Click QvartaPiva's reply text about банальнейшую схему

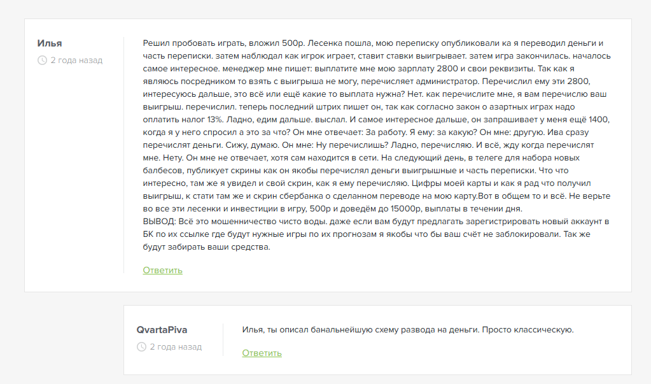408,330
